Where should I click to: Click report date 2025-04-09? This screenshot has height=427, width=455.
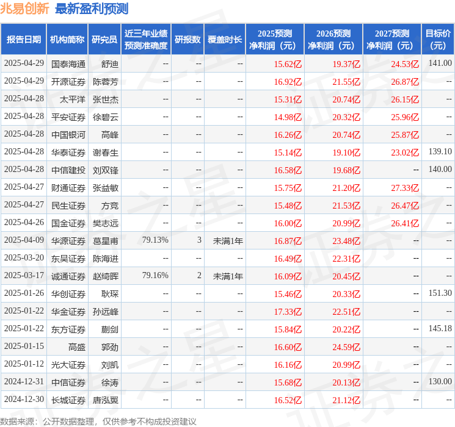tap(24, 240)
